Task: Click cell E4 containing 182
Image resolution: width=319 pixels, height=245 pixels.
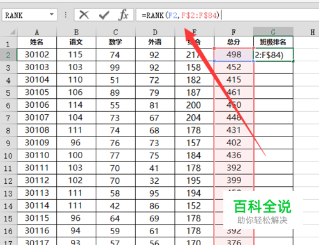Action: 195,80
